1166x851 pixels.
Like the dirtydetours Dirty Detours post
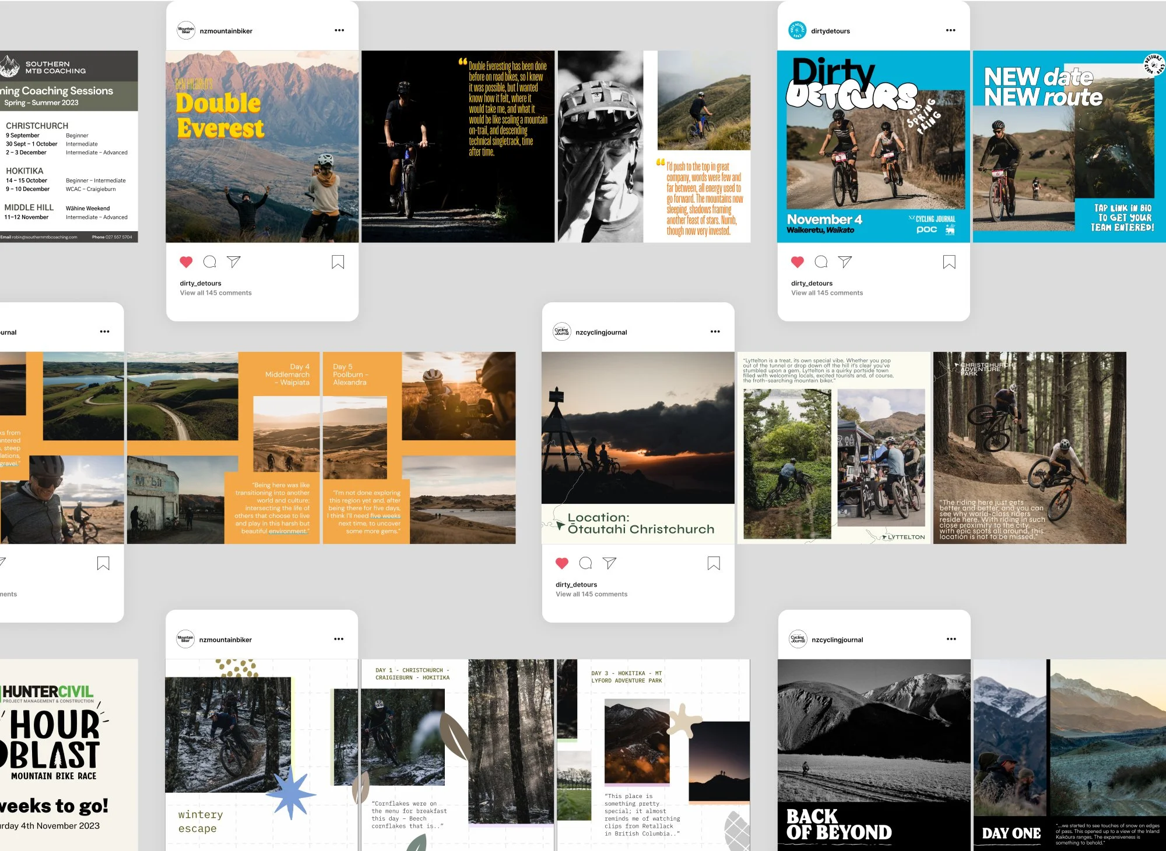pyautogui.click(x=798, y=262)
